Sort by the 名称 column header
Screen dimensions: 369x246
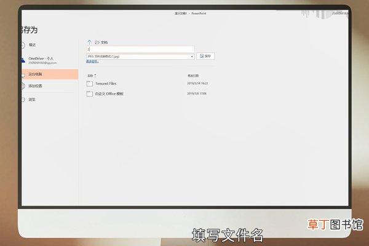click(x=90, y=76)
